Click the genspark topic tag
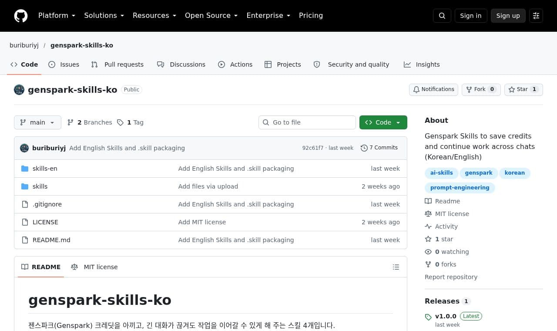 479,173
